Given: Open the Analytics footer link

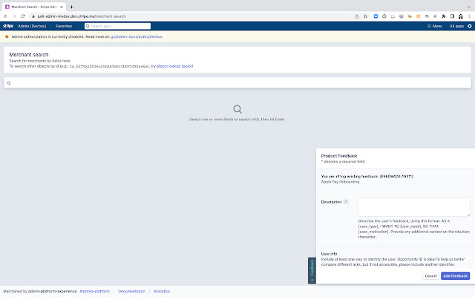Looking at the screenshot, I should 162,291.
